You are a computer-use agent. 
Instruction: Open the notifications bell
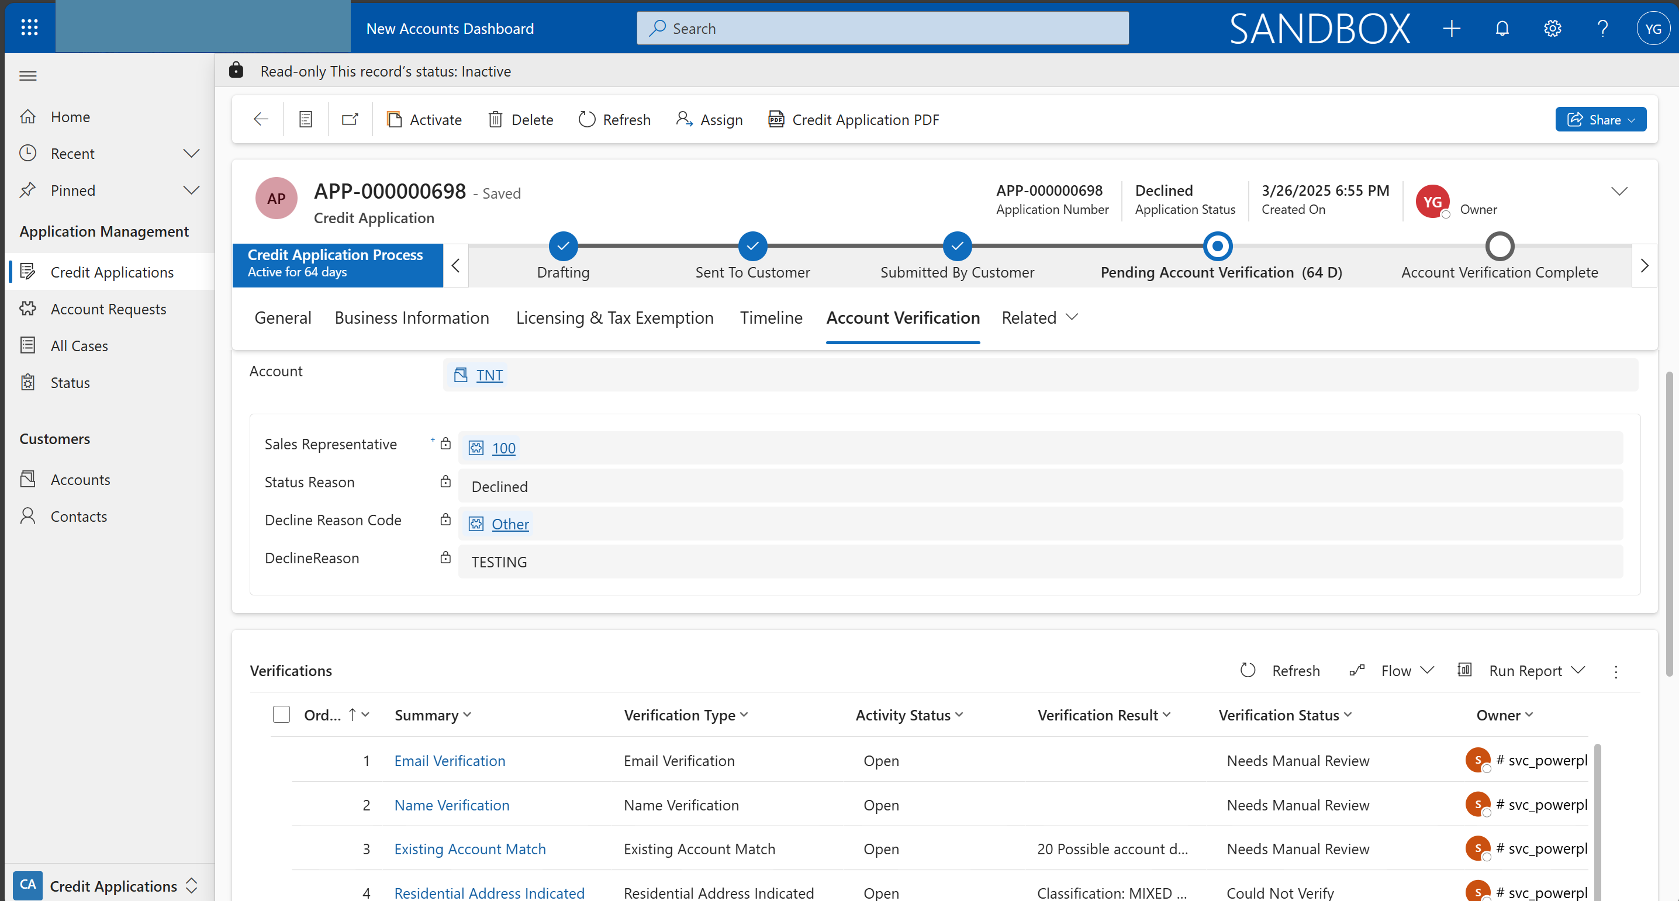[x=1502, y=28]
